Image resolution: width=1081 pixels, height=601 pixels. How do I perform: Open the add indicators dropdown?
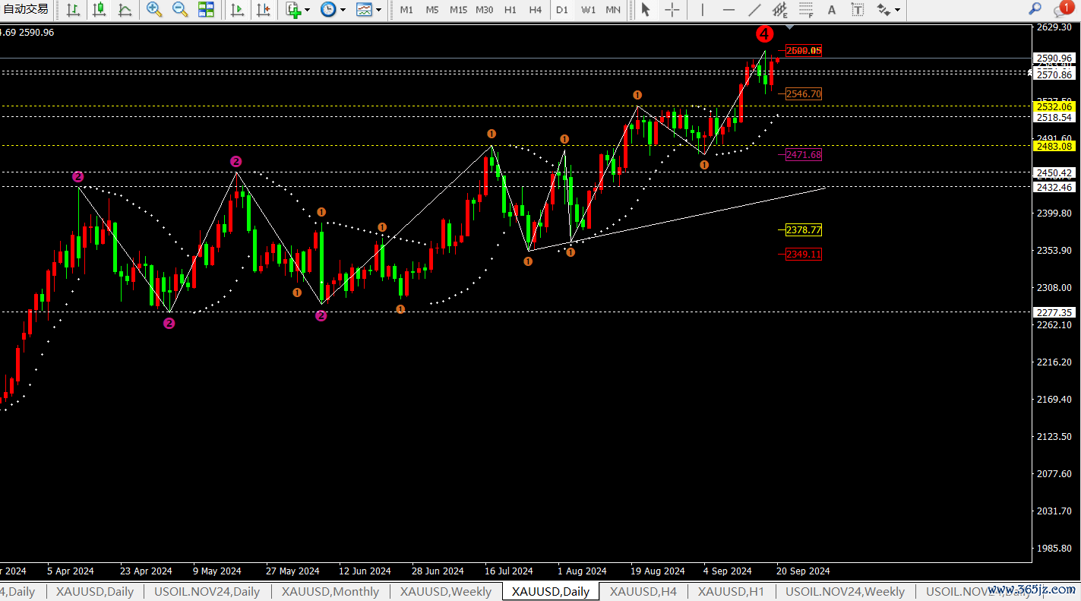[298, 10]
